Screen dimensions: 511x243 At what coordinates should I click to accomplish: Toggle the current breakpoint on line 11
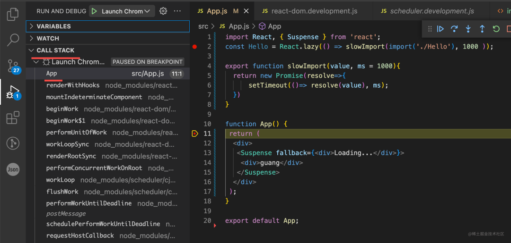tap(195, 134)
